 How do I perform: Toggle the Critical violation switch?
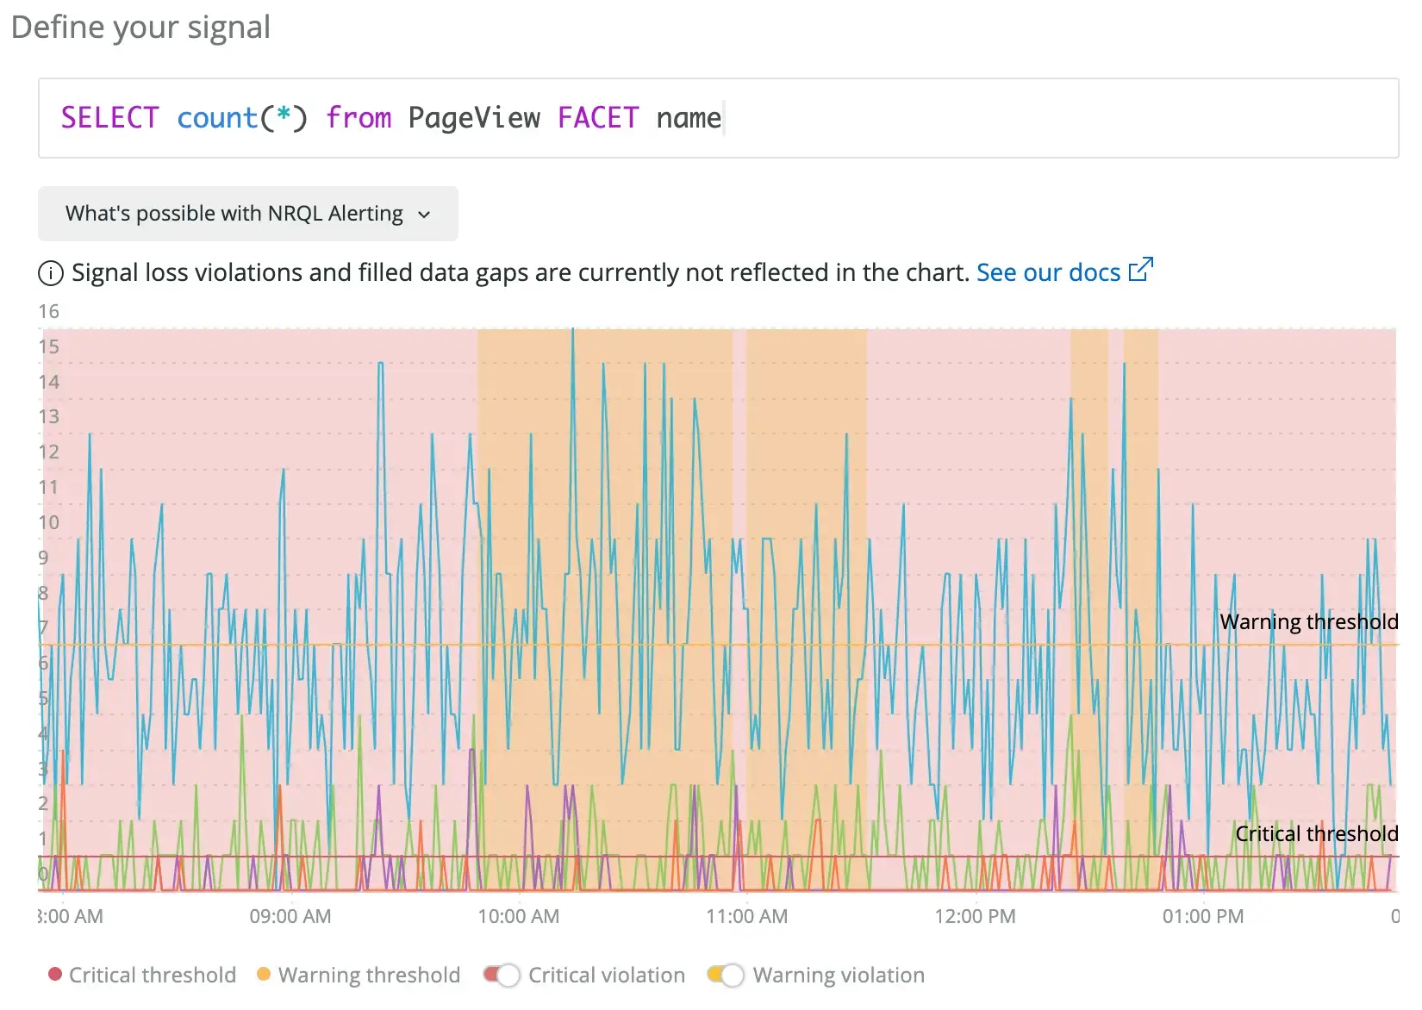[502, 975]
